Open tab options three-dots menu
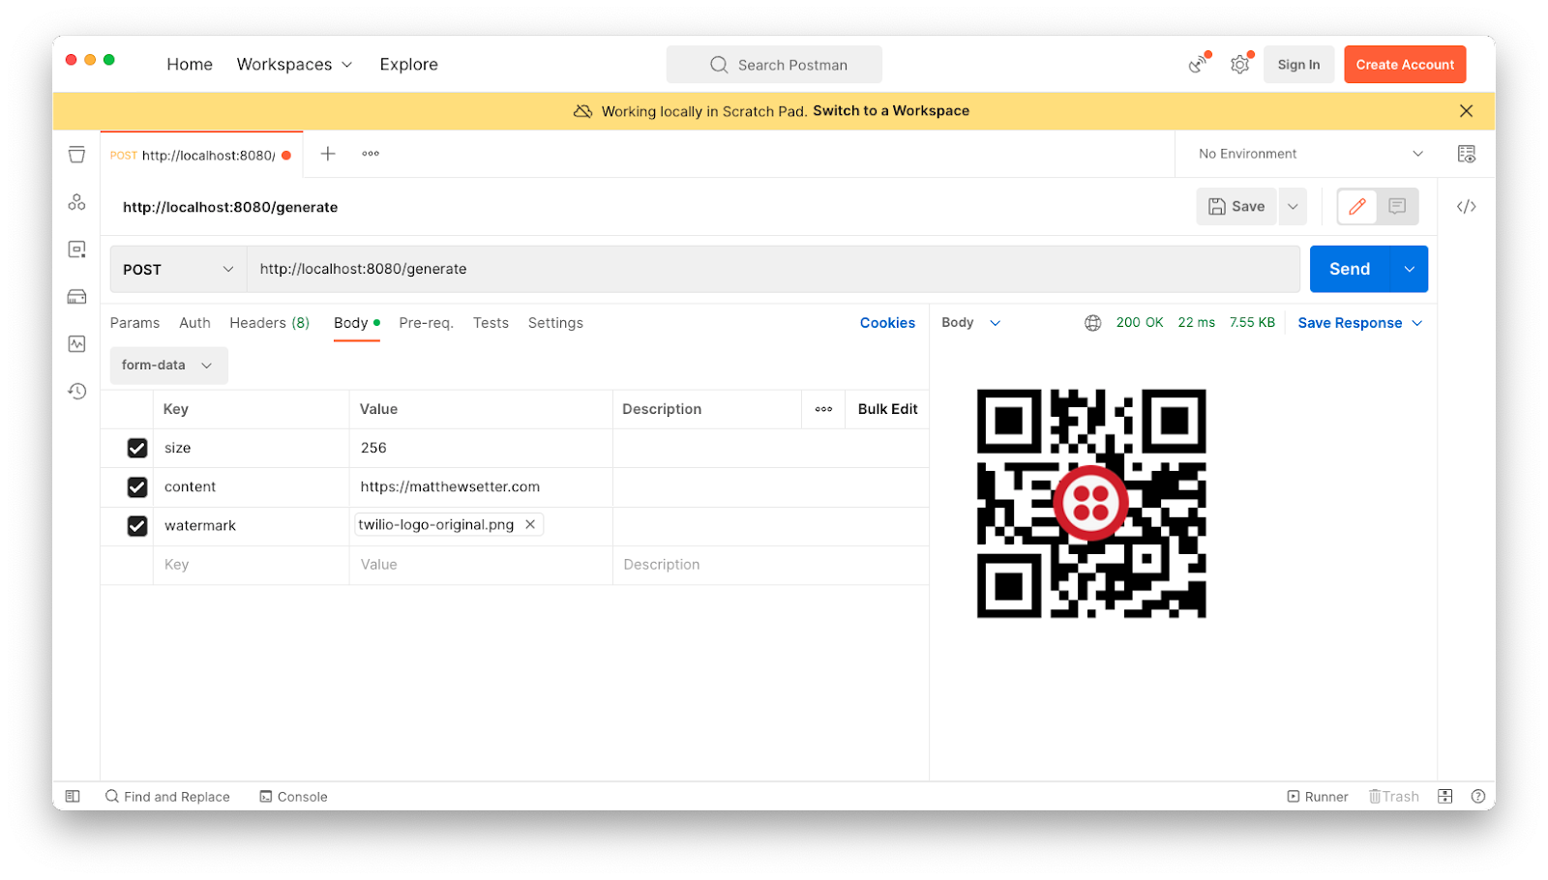Viewport: 1548px width, 880px height. [x=371, y=154]
